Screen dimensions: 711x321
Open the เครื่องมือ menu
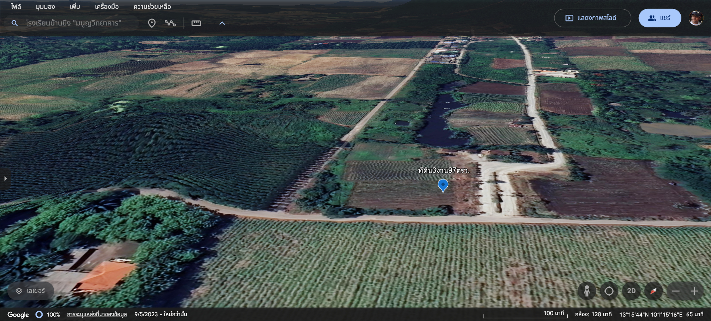click(x=107, y=7)
